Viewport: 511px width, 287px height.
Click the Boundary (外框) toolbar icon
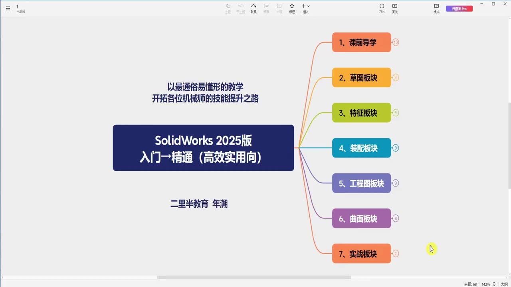click(279, 8)
